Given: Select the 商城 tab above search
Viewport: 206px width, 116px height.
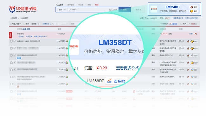Looking at the screenshot, I should pyautogui.click(x=97, y=5).
